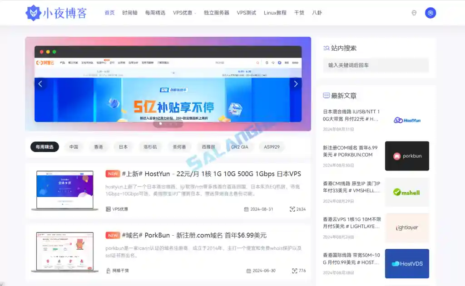The height and width of the screenshot is (286, 465).
Task: Open the blue avatar icon at top right
Action: tap(430, 13)
